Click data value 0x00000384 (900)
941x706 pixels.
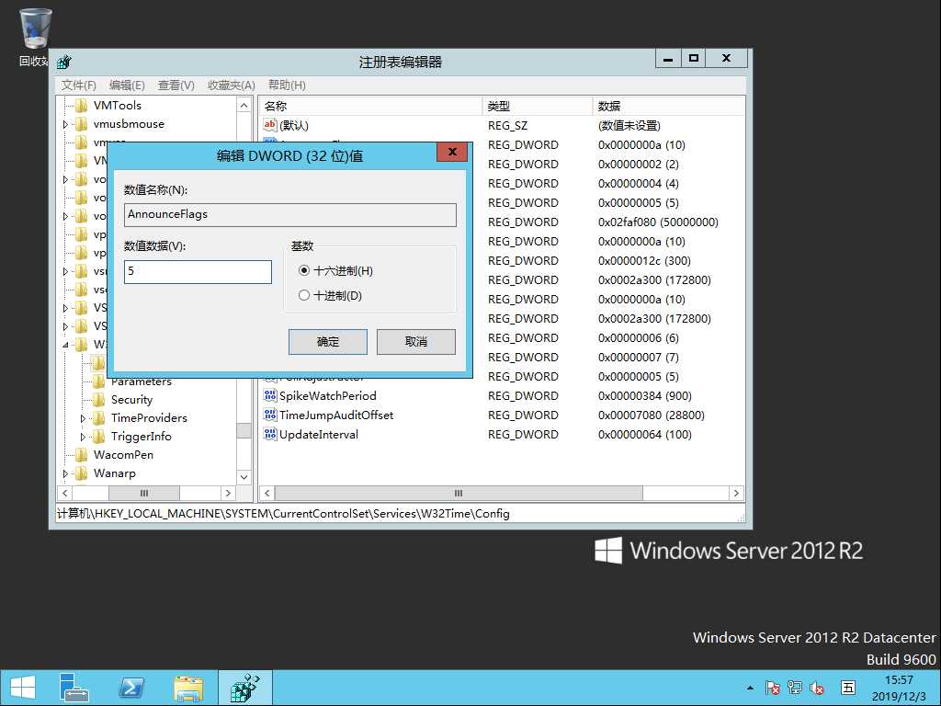tap(644, 395)
